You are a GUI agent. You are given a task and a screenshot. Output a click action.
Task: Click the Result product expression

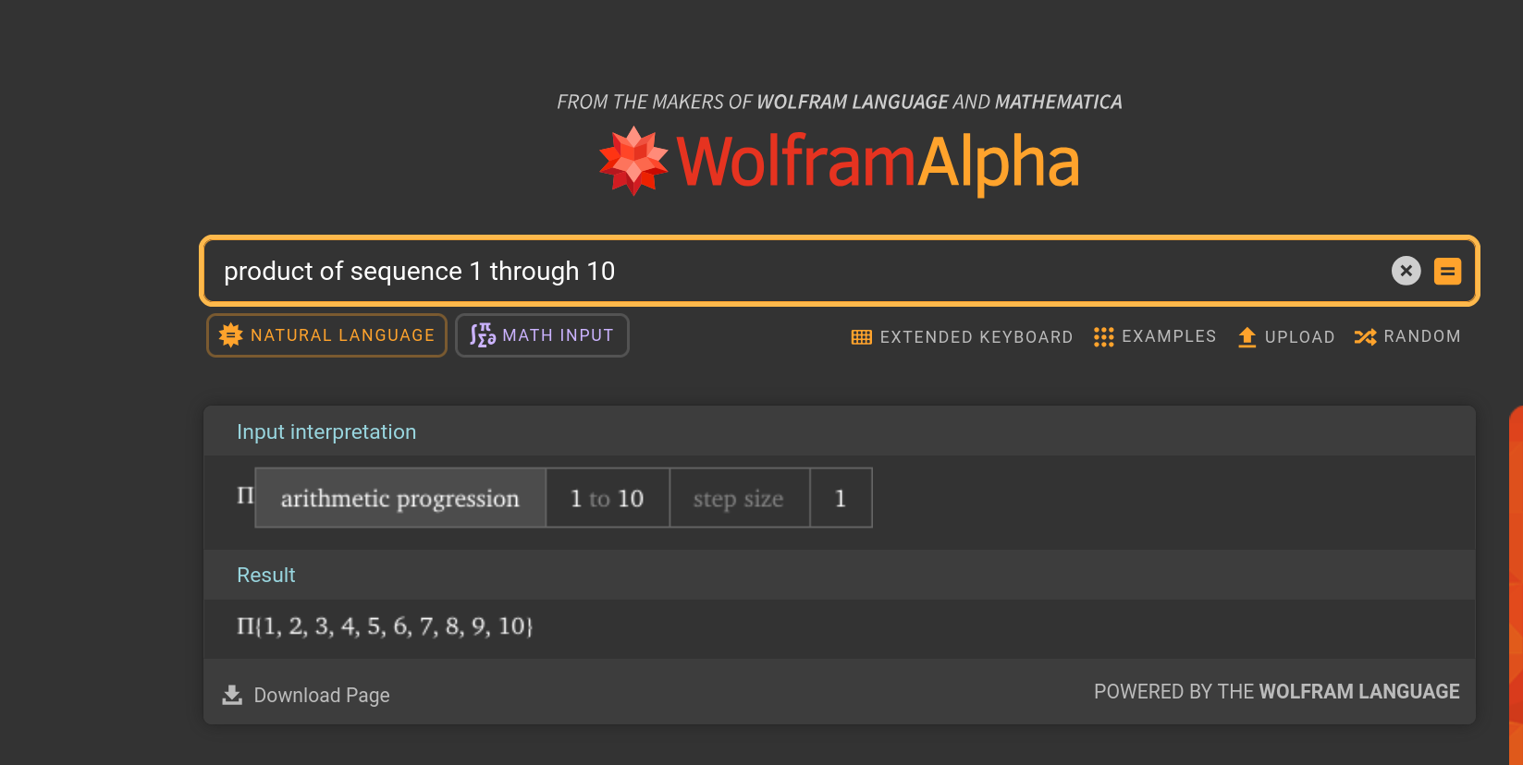(x=385, y=626)
